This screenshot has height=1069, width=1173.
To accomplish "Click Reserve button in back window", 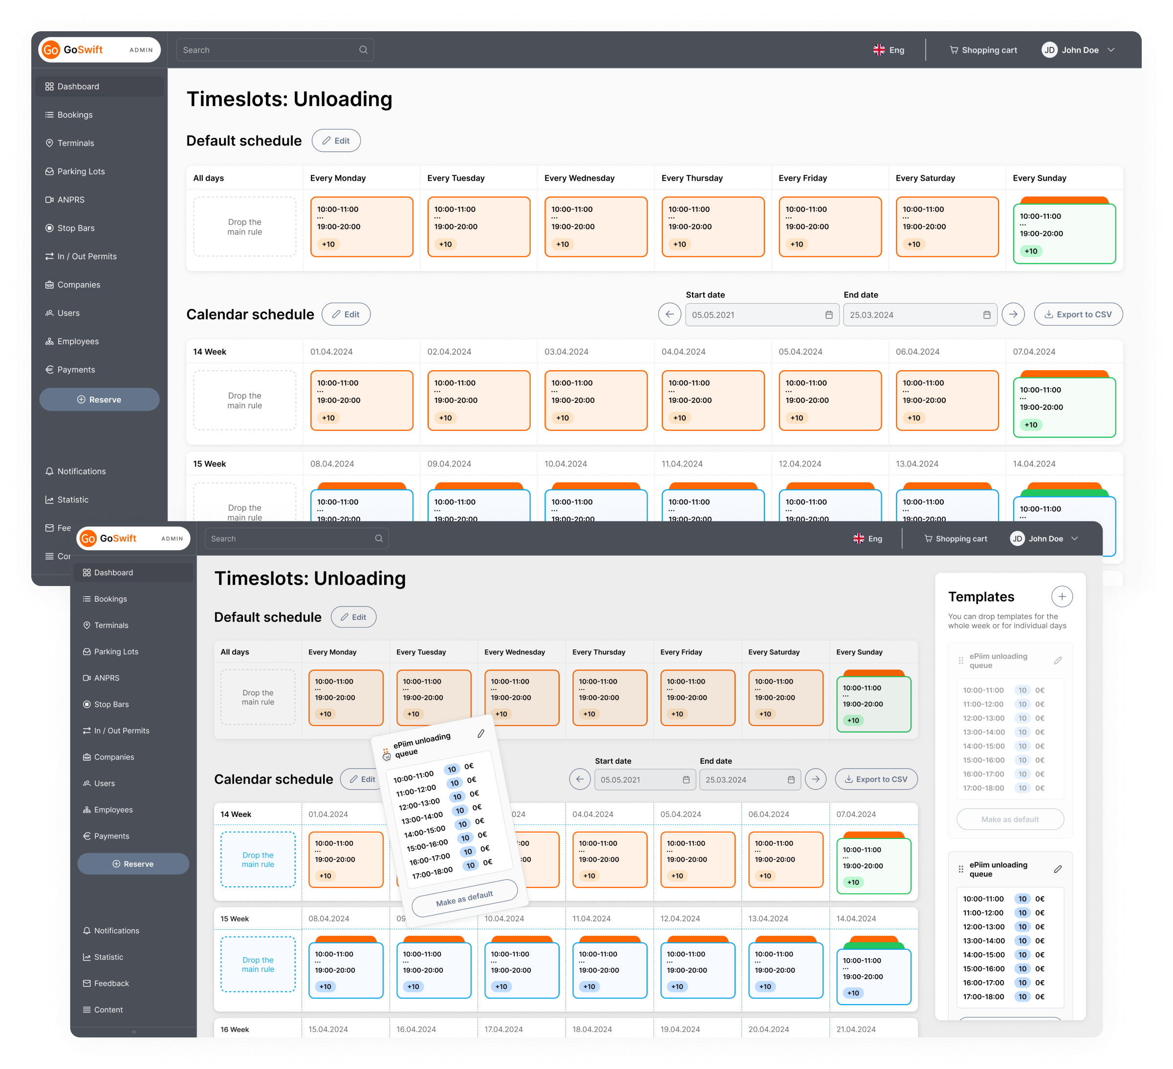I will click(100, 399).
